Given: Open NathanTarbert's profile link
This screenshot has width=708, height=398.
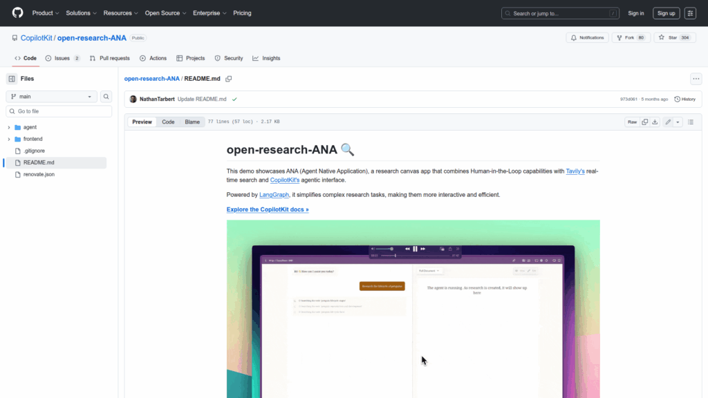Looking at the screenshot, I should tap(157, 99).
